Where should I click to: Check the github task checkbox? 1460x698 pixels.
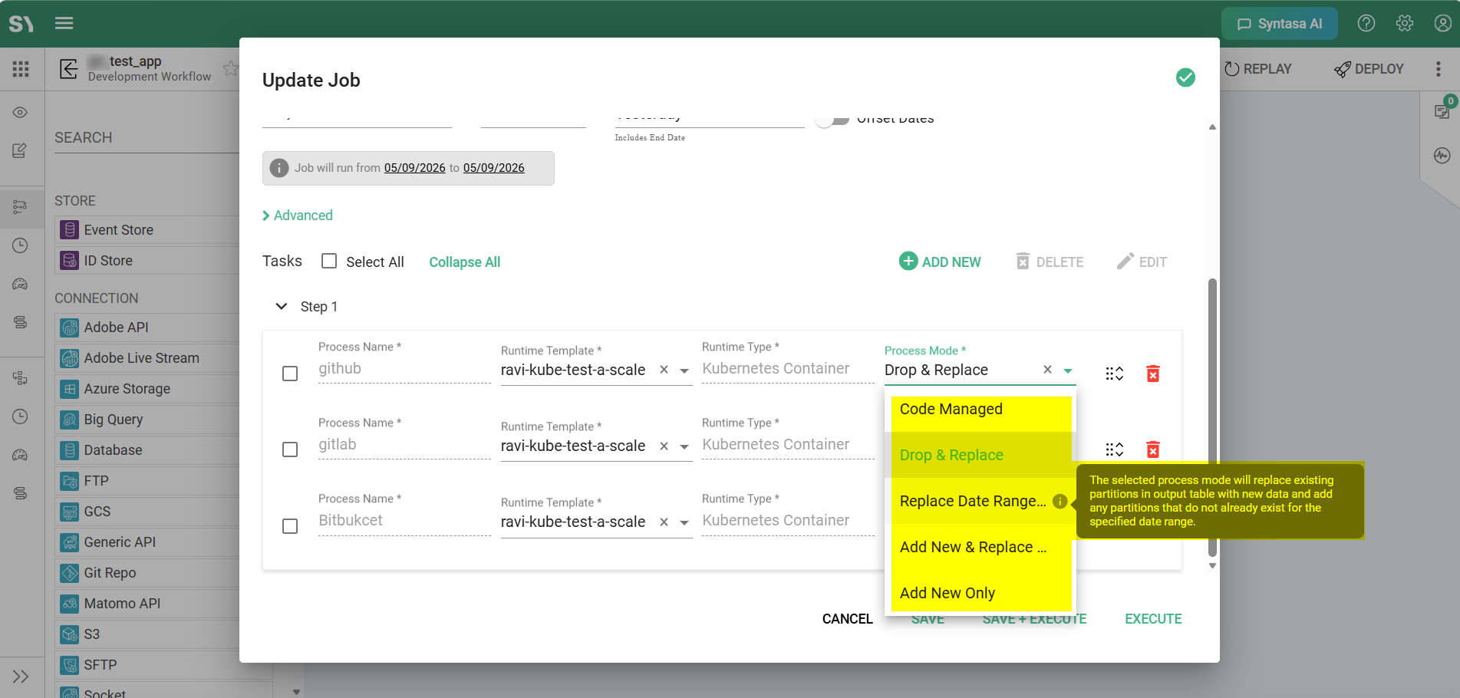point(290,374)
